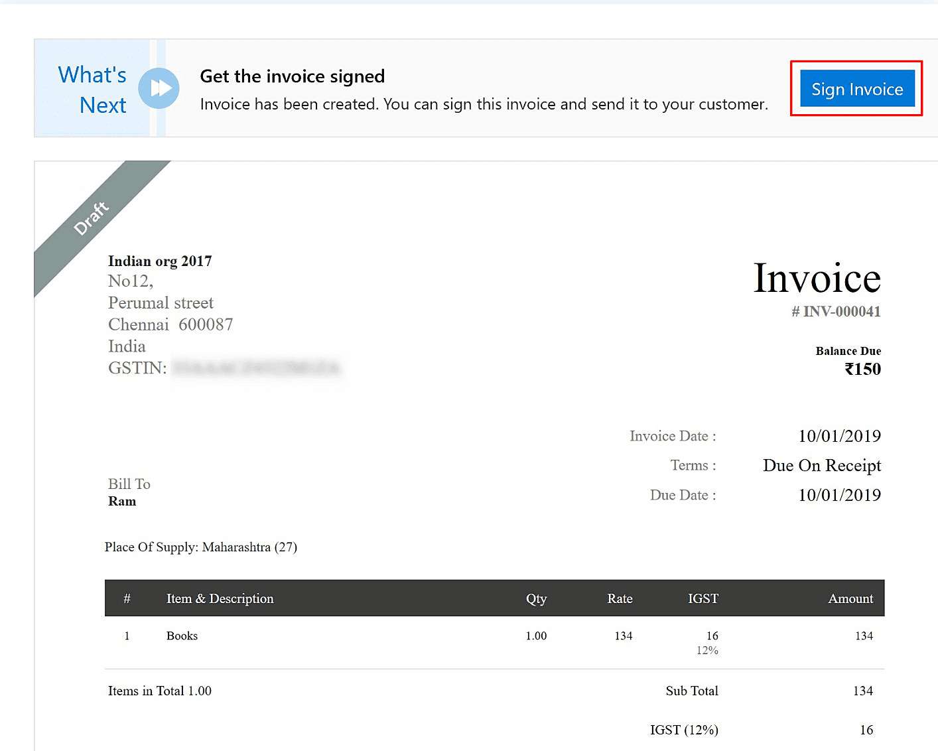
Task: Click the IGST (12%) tax row
Action: (x=683, y=730)
